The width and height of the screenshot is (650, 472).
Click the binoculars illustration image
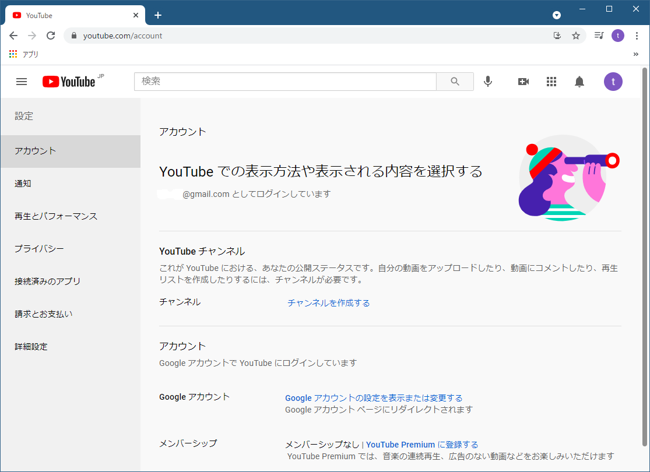tap(569, 177)
